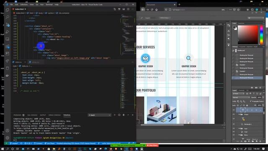Screen dimensions: 268x151
Task: Toggle visibility of the Shape group layer
Action: pyautogui.click(x=234, y=115)
